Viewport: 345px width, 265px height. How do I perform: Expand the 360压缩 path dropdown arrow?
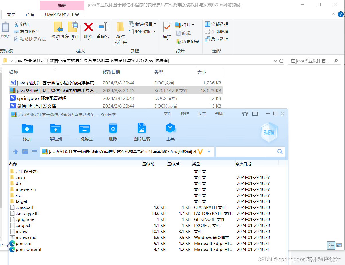coord(209,152)
